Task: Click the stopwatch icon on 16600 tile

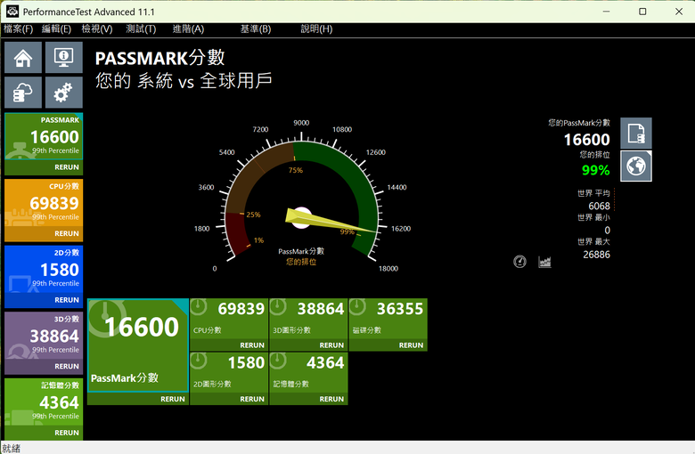Action: [x=105, y=319]
